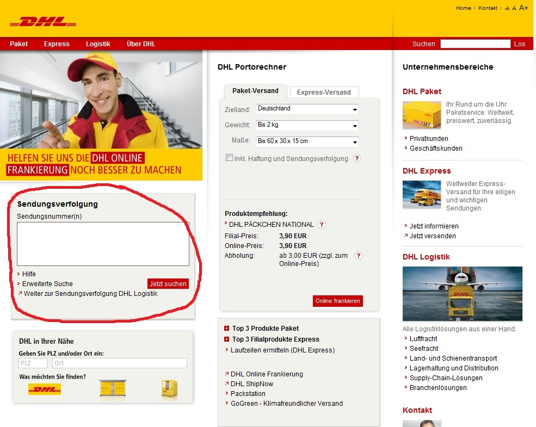Click the DHL Logistik airplane truck image

[463, 294]
